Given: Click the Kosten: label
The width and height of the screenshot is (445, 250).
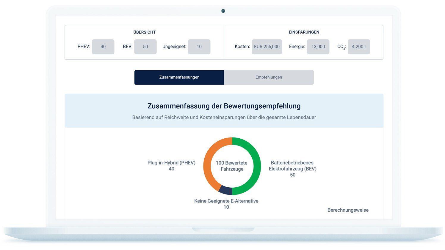Looking at the screenshot, I should (x=242, y=47).
